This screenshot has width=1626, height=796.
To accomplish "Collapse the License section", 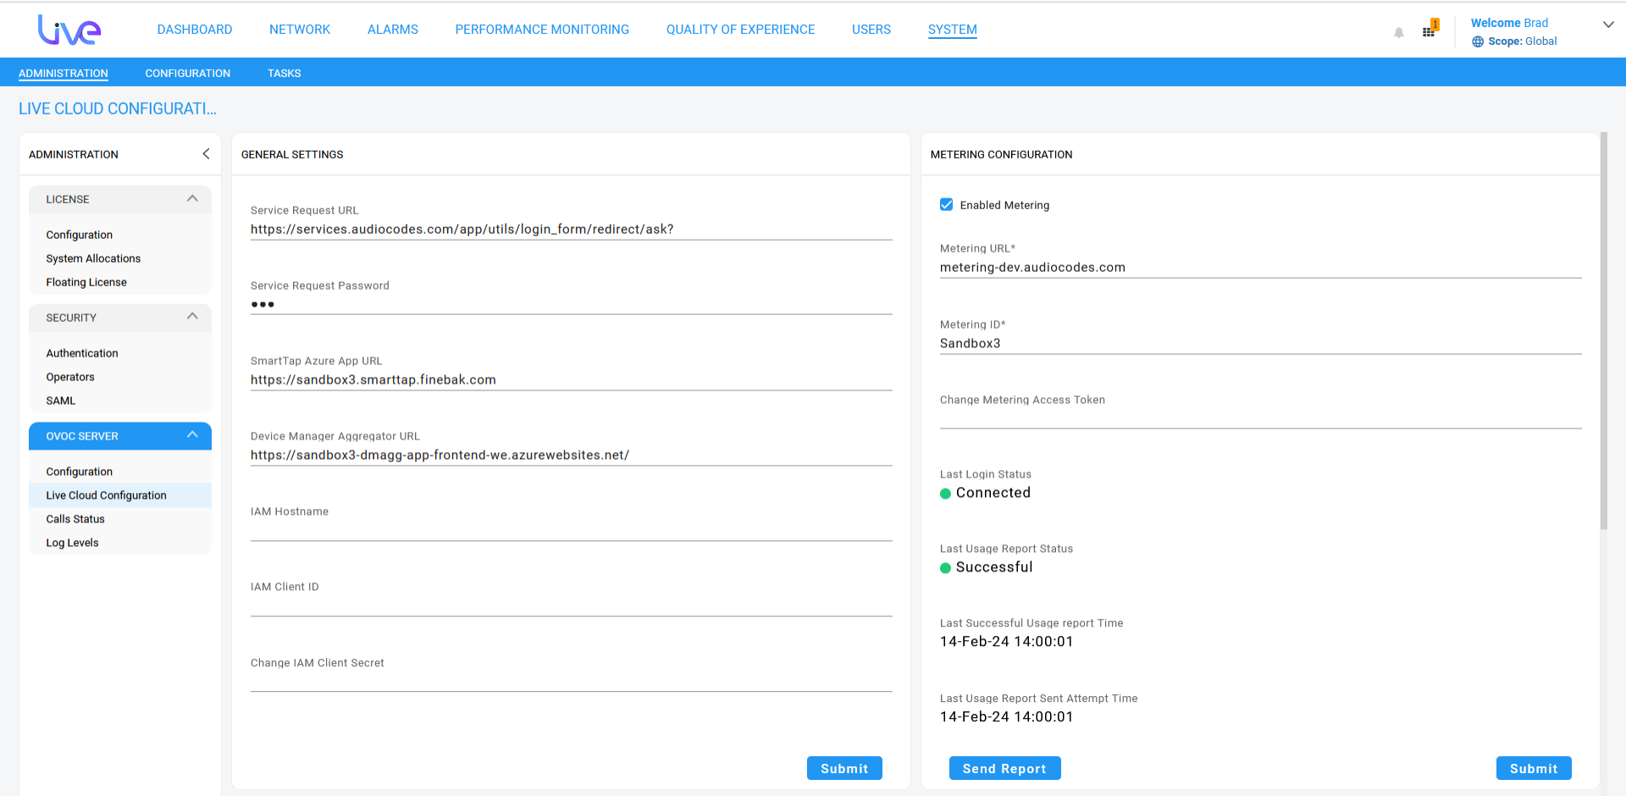I will pos(192,199).
